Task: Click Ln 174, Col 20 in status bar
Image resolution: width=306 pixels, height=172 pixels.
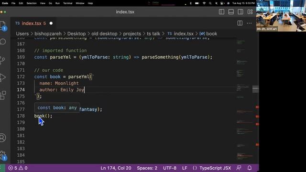Action: tap(116, 168)
